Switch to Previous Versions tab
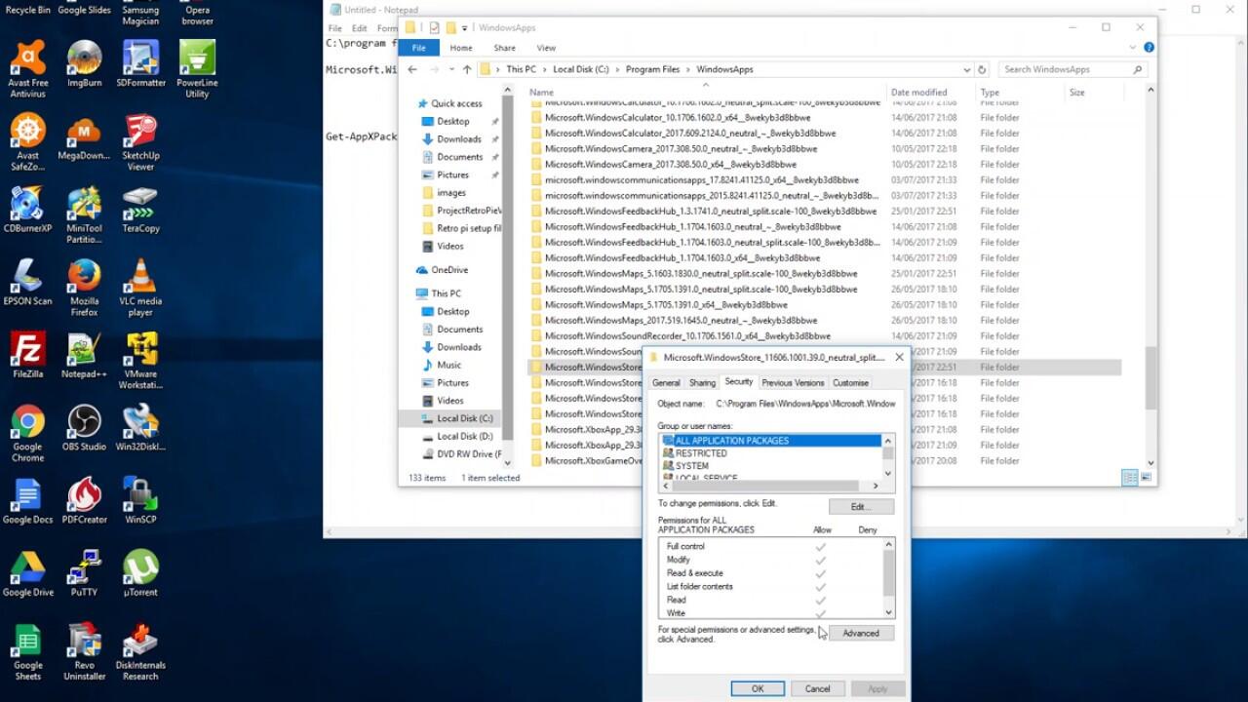 [x=793, y=382]
